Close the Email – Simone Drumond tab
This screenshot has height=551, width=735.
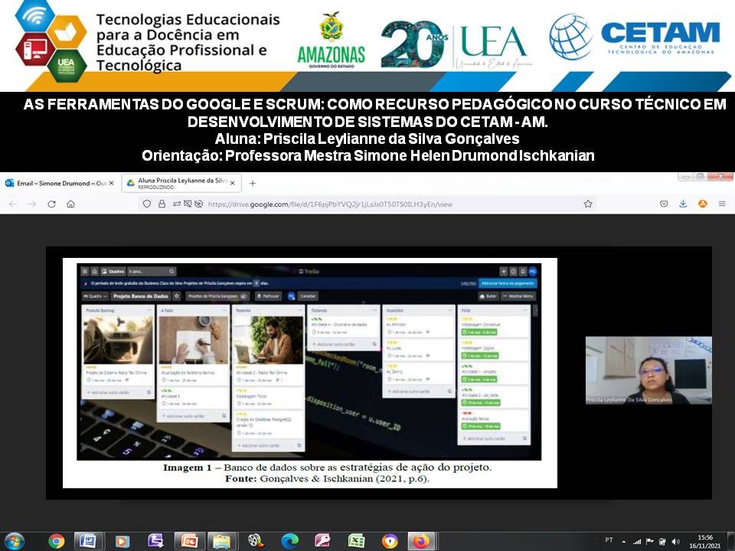coord(112,183)
